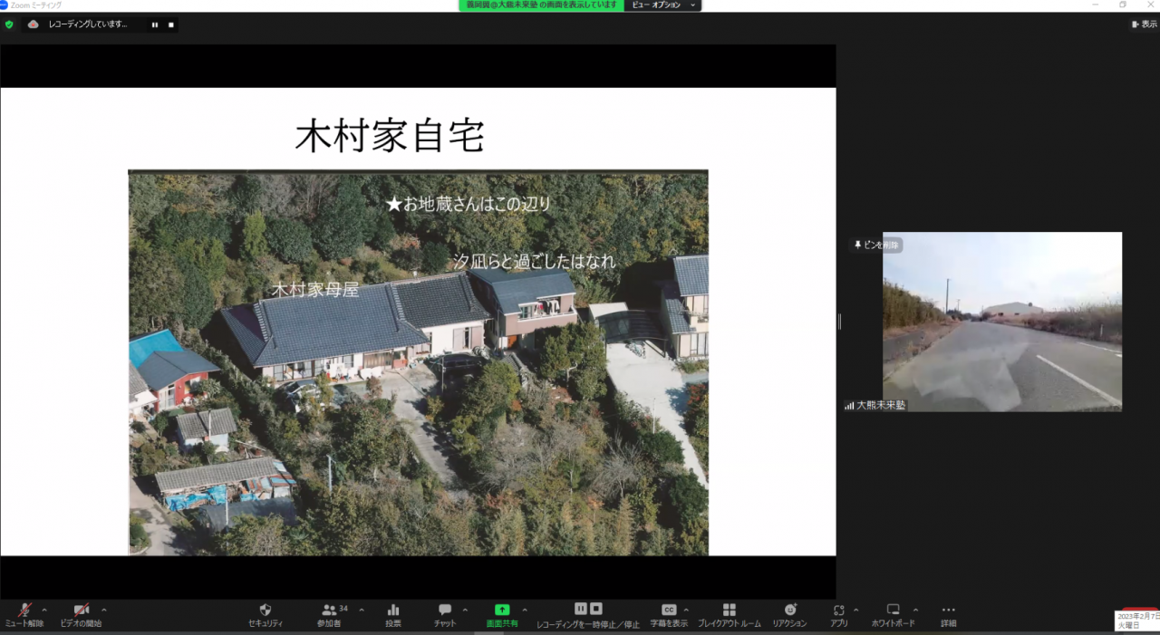Image resolution: width=1160 pixels, height=635 pixels.
Task: Click the 表示 view button at top right
Action: point(1144,24)
